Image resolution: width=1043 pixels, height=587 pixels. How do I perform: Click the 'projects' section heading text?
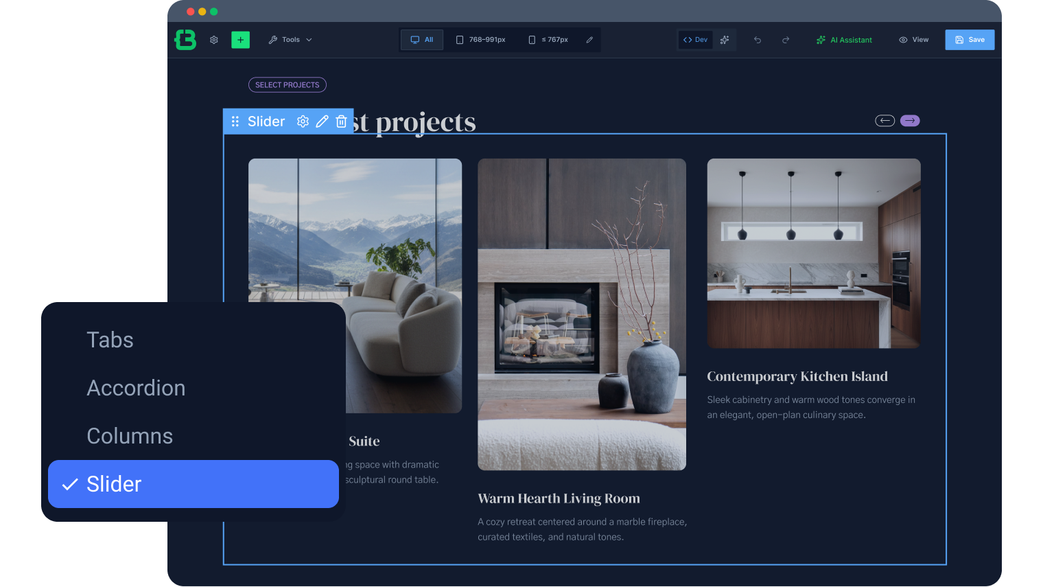(425, 122)
